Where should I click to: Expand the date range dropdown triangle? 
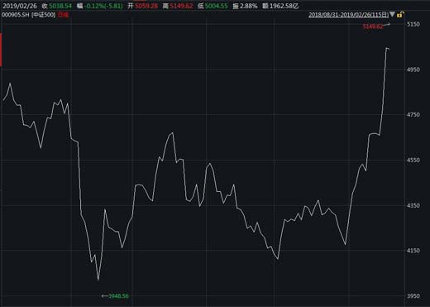click(x=393, y=14)
